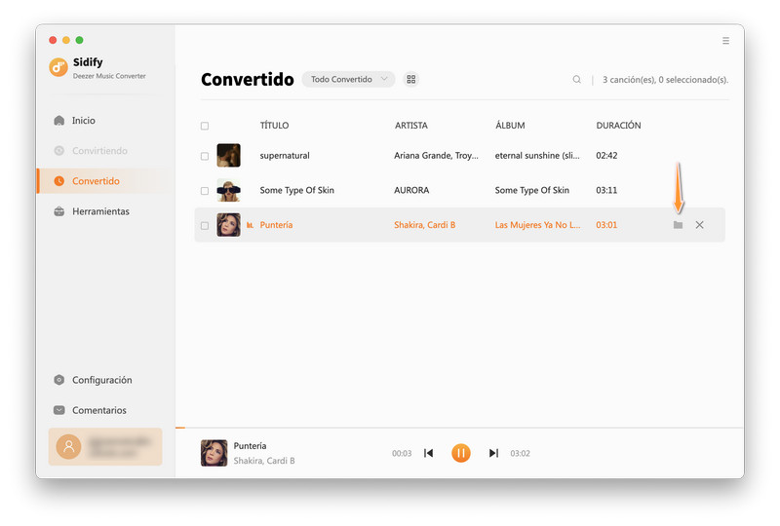Sort by TÍTULO column header
The height and width of the screenshot is (526, 780).
point(274,126)
